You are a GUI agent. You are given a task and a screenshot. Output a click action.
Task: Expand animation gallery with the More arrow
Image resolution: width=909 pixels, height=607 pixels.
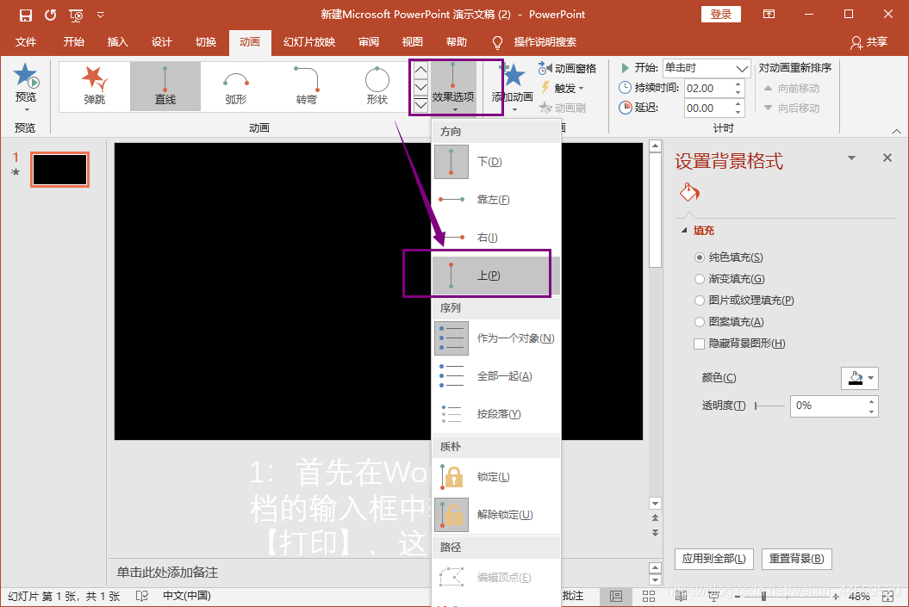click(x=420, y=105)
